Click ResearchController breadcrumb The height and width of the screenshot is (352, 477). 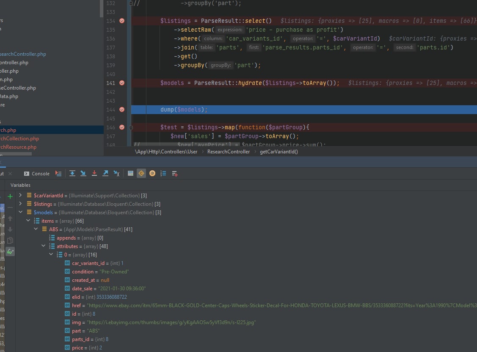[229, 152]
